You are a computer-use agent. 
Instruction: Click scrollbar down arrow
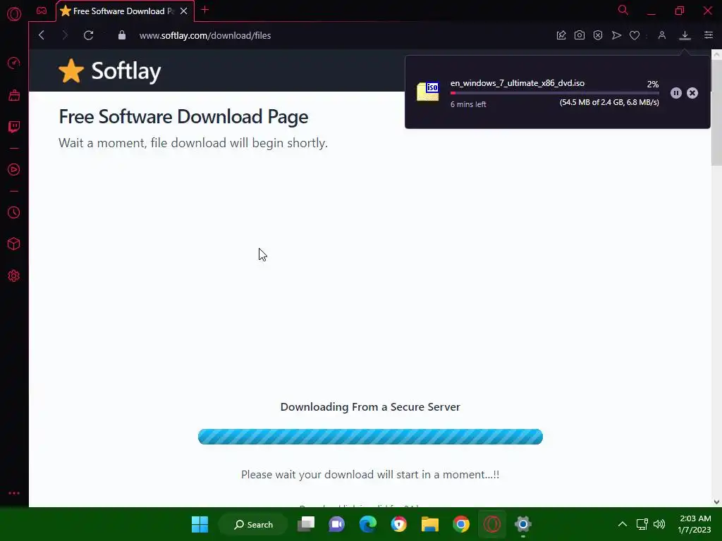(716, 502)
